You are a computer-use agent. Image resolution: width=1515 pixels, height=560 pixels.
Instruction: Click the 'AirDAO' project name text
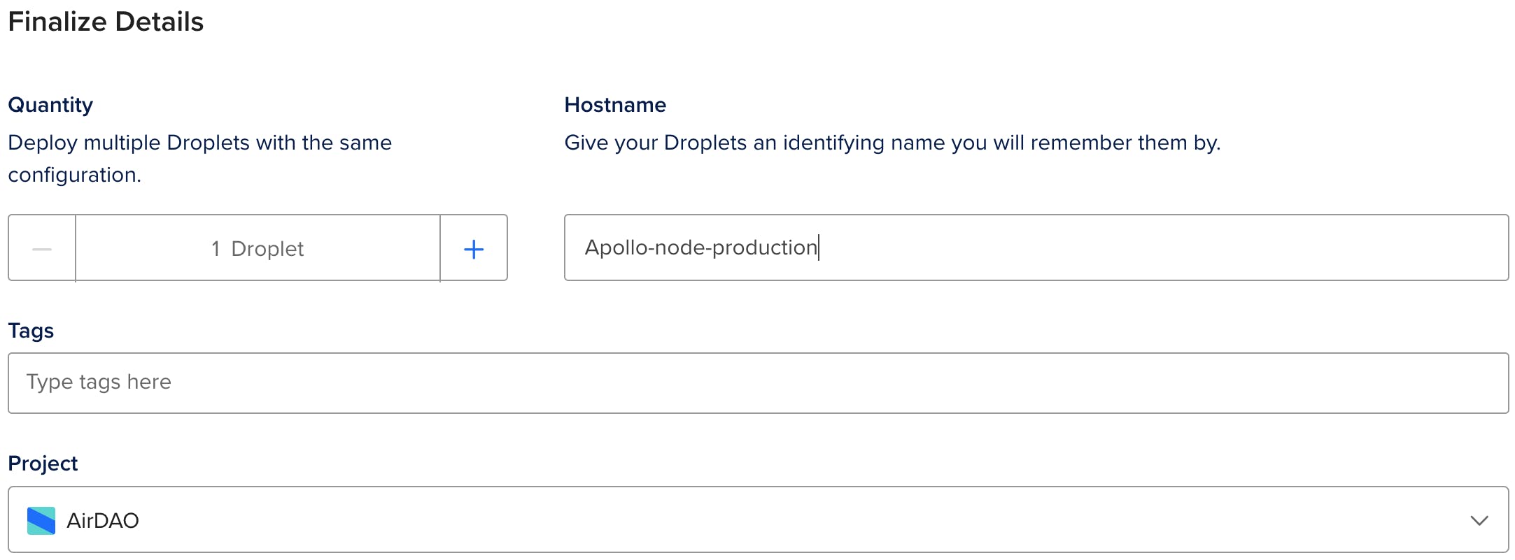click(x=103, y=521)
